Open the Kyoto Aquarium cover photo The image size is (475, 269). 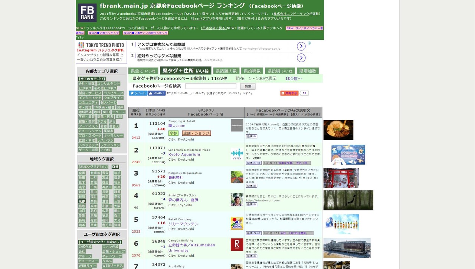click(348, 154)
